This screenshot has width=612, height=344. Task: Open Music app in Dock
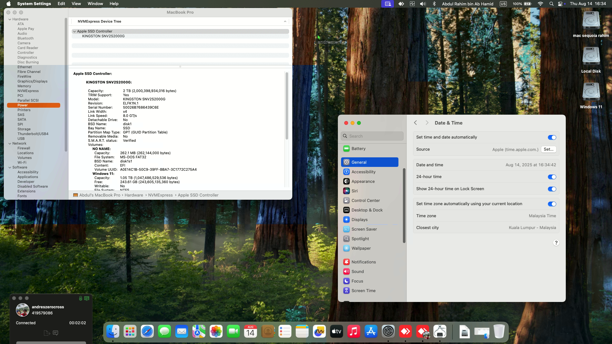(x=354, y=332)
